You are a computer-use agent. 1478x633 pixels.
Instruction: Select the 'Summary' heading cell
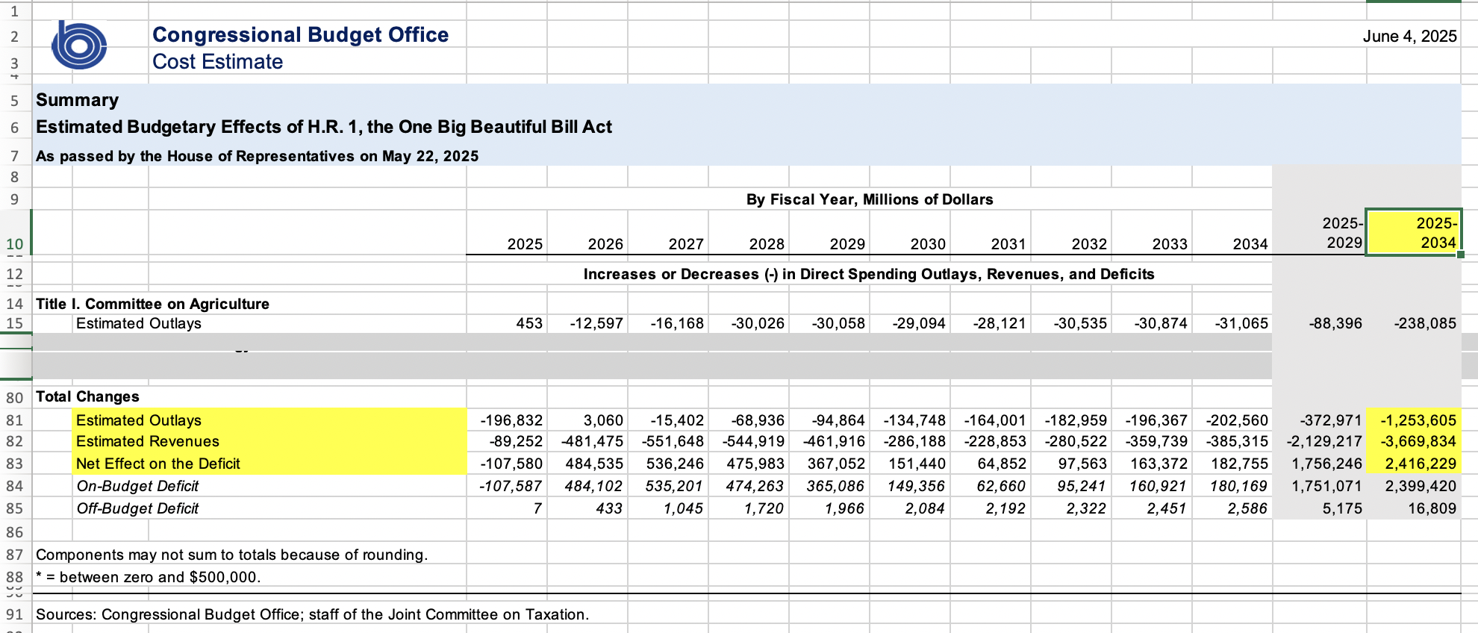(77, 100)
